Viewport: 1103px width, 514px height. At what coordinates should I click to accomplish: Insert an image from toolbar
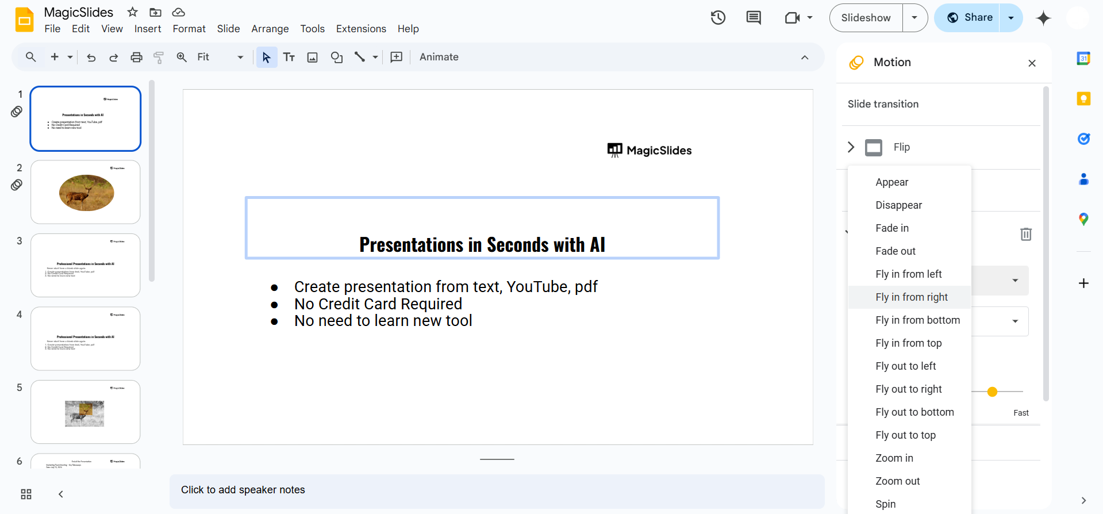coord(313,57)
